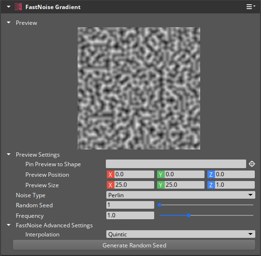Click the Preview Position label
The image size is (261, 256).
click(x=47, y=175)
